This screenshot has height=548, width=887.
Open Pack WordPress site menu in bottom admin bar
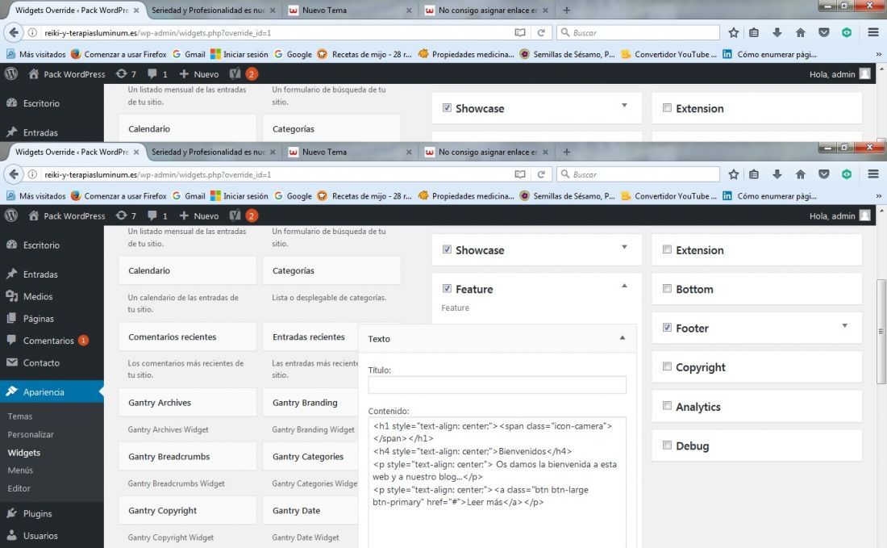pos(67,215)
